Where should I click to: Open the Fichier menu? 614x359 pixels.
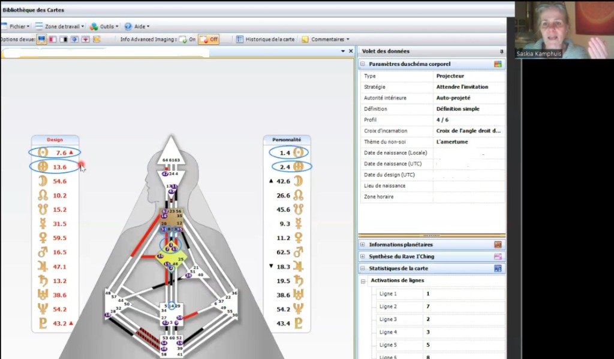pos(17,26)
